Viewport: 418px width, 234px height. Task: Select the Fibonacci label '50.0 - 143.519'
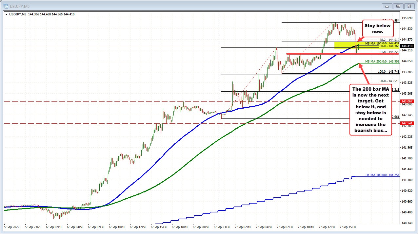389,81
